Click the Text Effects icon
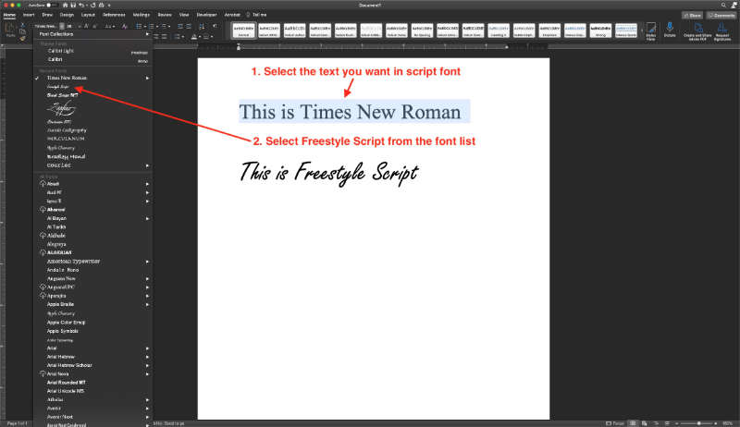The height and width of the screenshot is (427, 740). 125,27
